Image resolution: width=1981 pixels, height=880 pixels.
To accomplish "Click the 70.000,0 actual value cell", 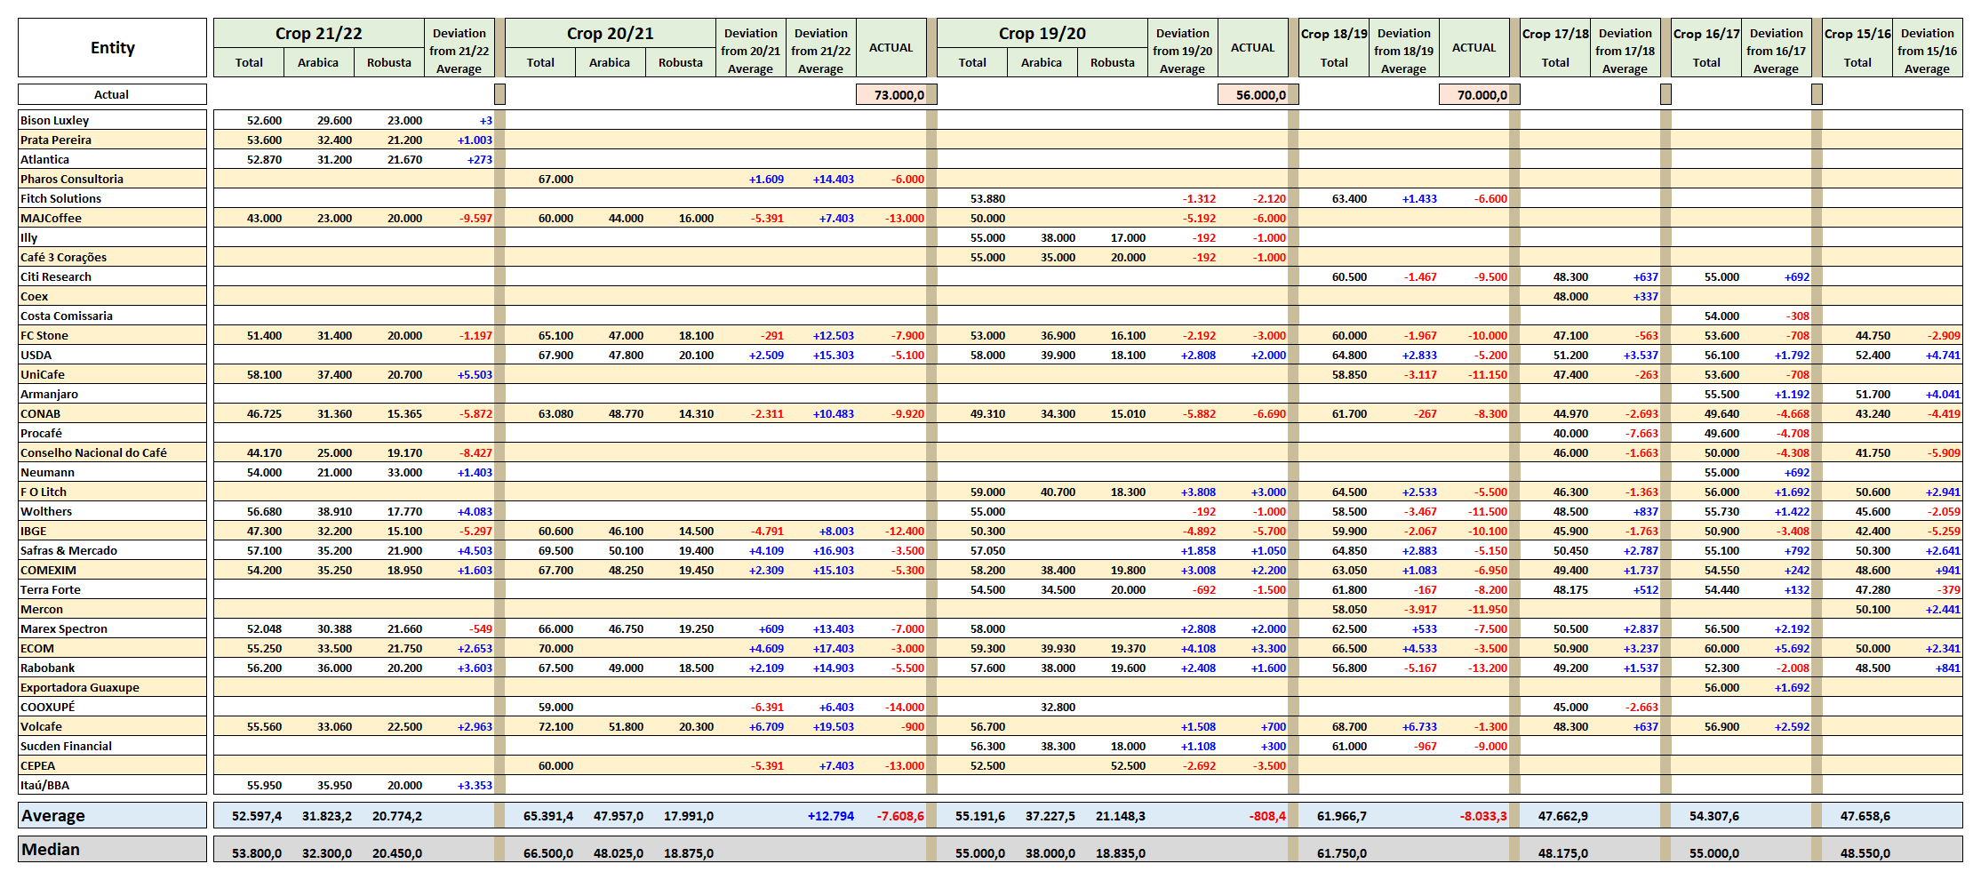I will coord(1479,94).
